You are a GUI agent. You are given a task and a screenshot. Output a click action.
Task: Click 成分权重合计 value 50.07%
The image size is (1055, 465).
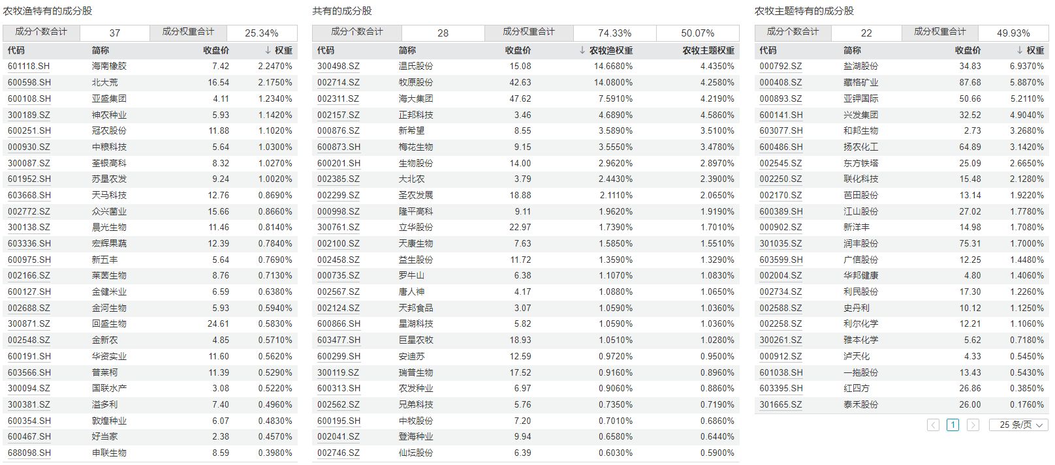point(698,33)
